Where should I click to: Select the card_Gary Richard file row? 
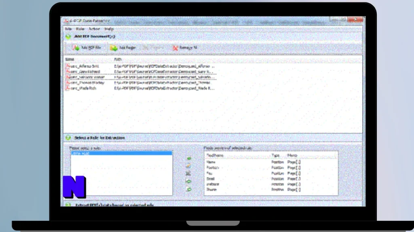click(141, 72)
